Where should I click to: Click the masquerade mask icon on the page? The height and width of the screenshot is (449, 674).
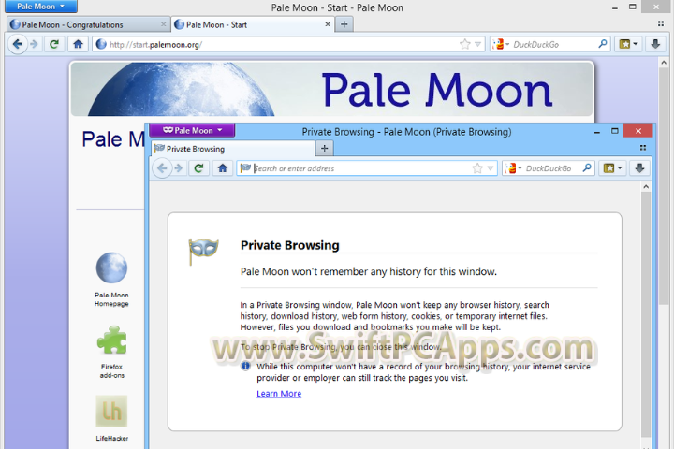pos(203,251)
